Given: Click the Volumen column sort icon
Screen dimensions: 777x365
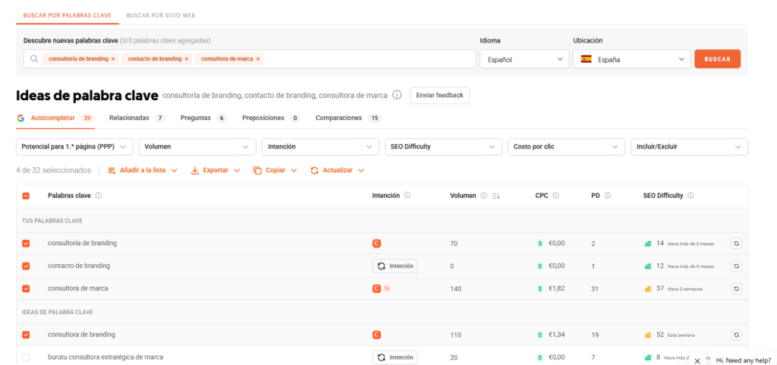Looking at the screenshot, I should [x=495, y=196].
